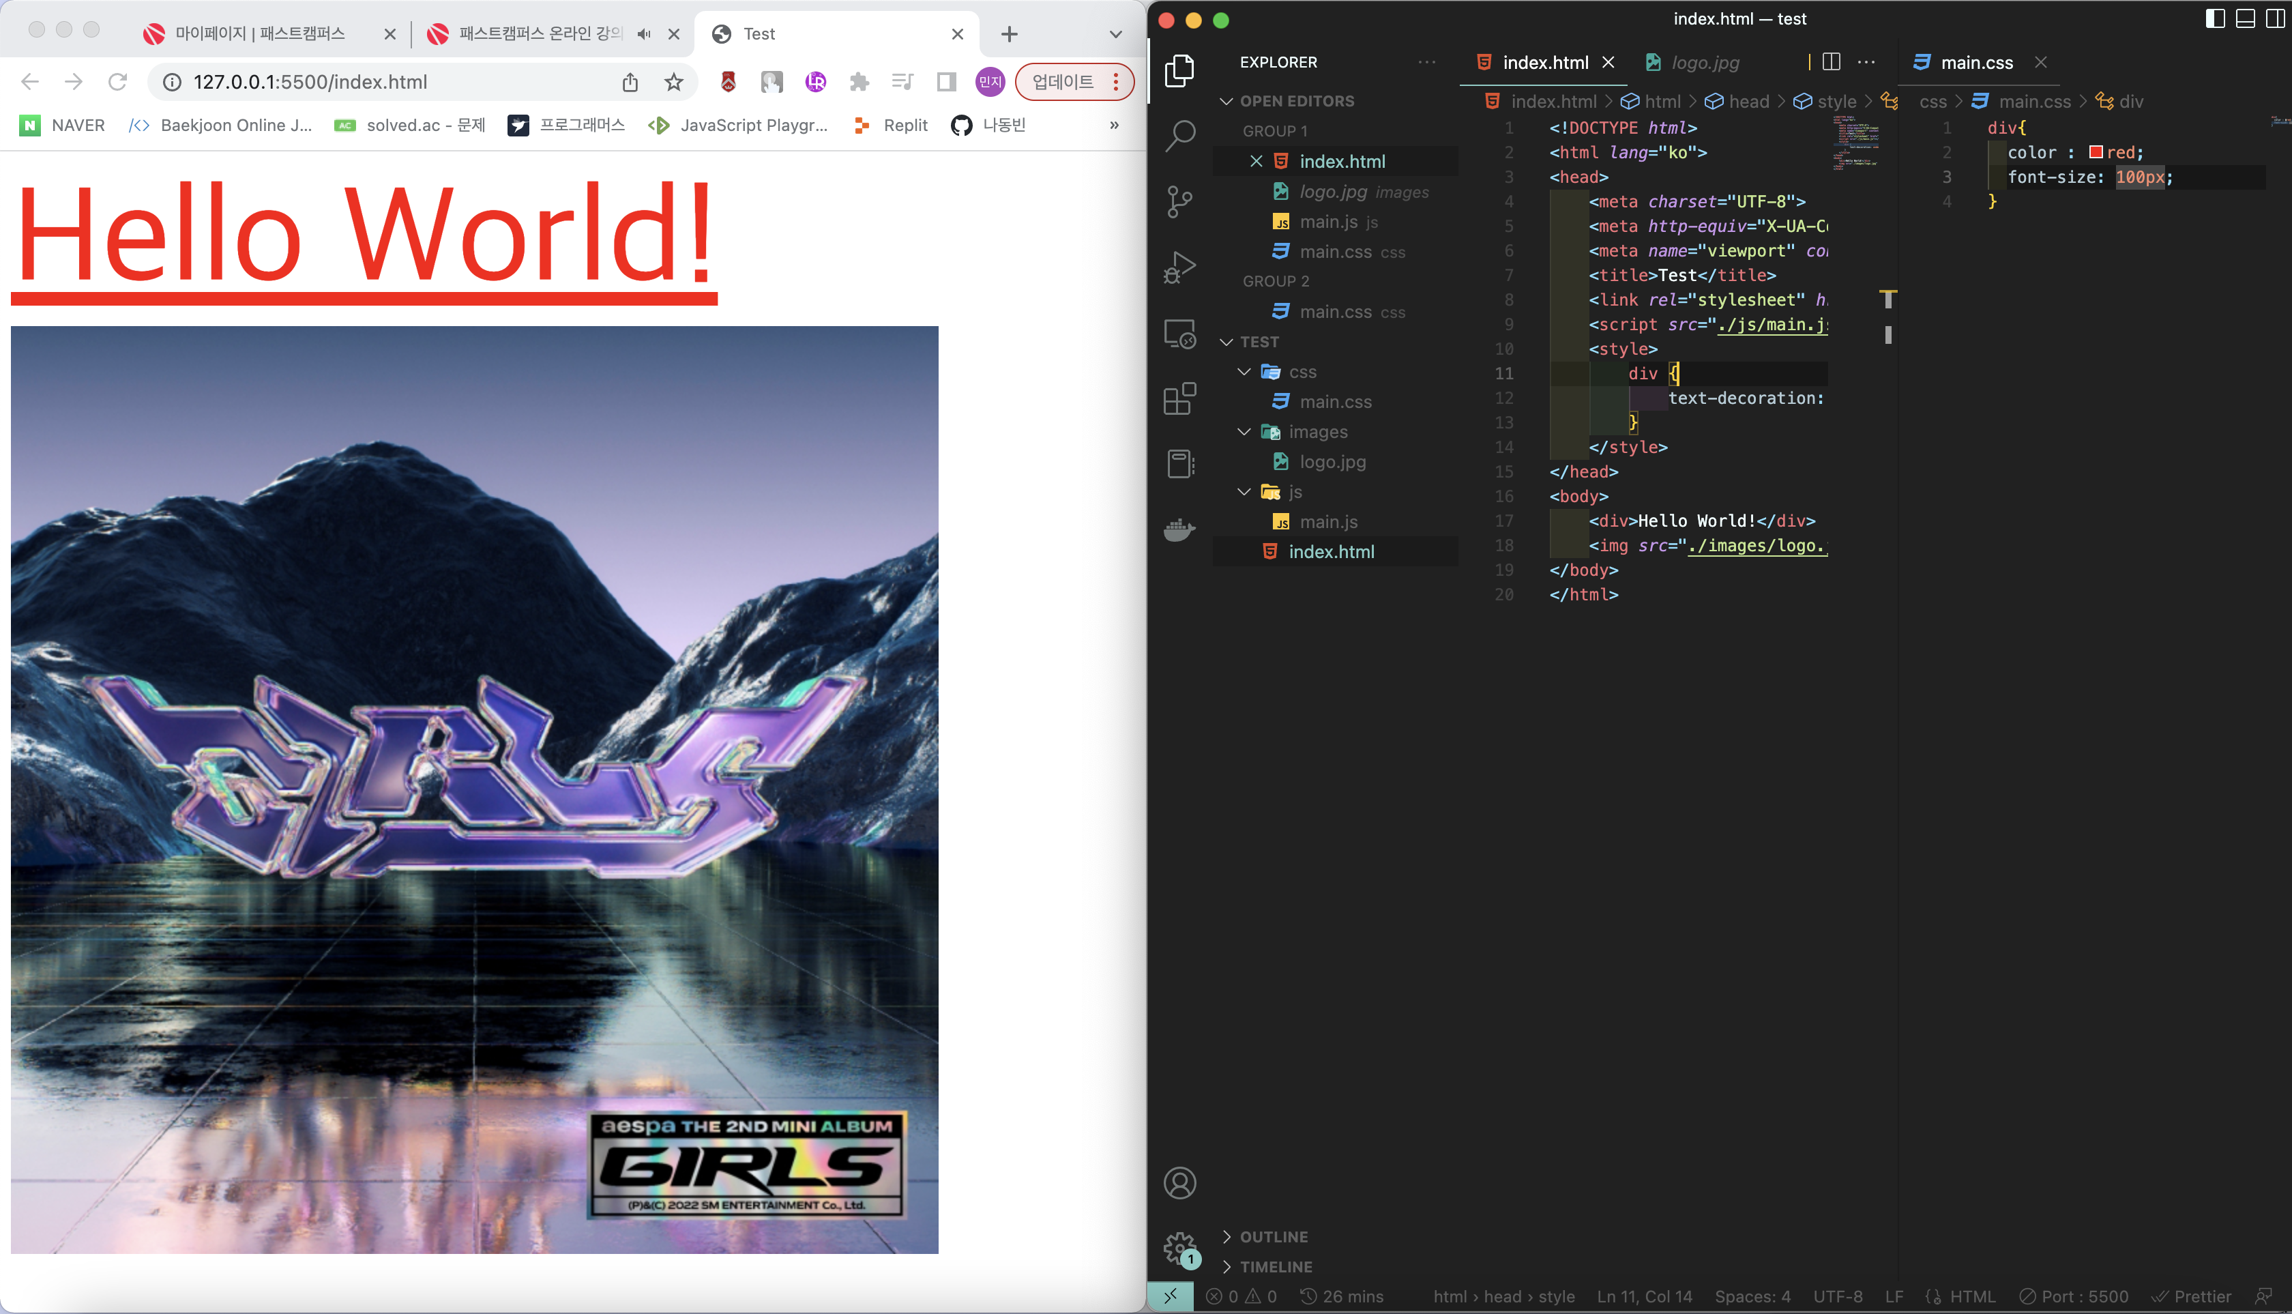
Task: Click split editor right icon
Action: coord(1831,61)
